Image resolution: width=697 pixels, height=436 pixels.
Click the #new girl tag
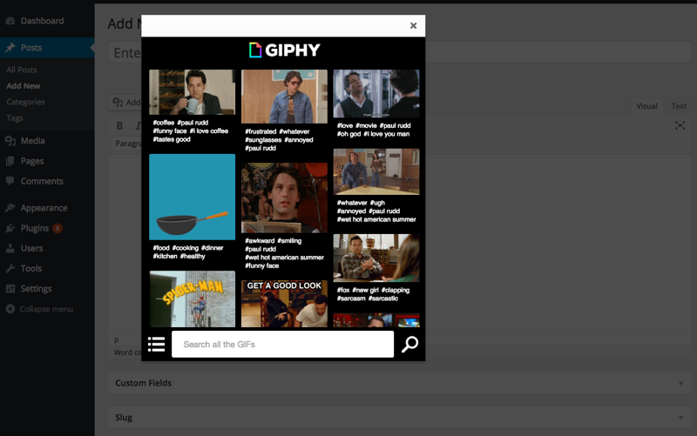coord(365,290)
